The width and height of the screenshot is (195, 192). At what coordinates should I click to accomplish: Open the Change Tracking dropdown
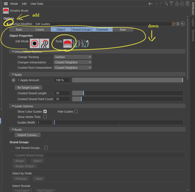pos(73,57)
